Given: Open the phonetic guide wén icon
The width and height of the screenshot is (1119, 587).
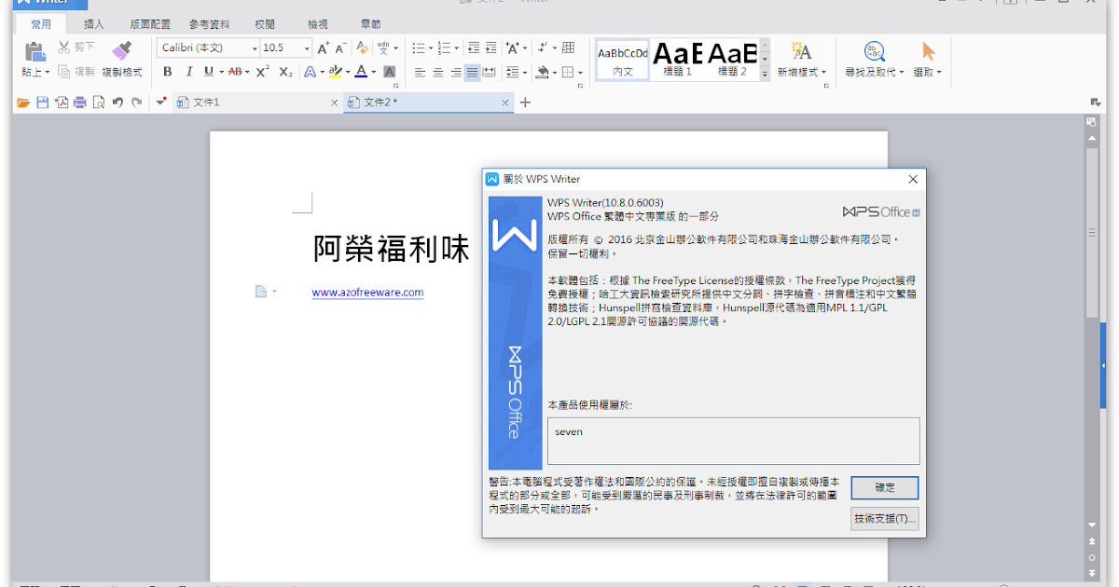Looking at the screenshot, I should [383, 48].
